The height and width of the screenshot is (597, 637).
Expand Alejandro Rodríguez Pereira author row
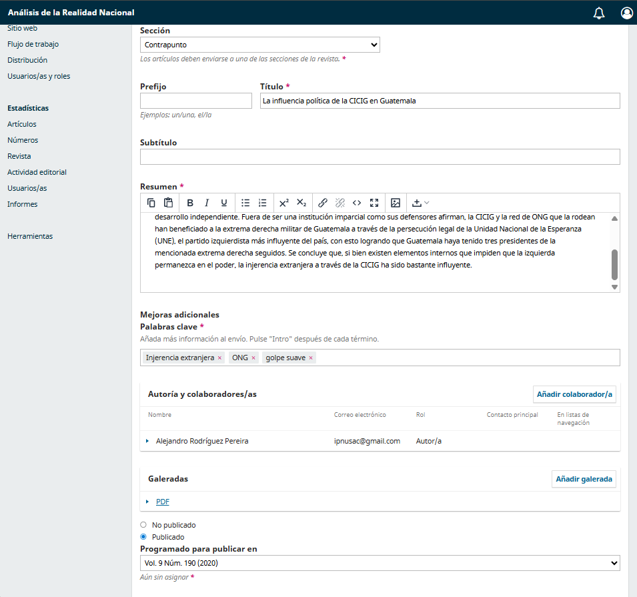click(x=147, y=441)
